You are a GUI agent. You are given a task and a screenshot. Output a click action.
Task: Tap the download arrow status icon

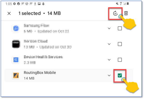pyautogui.click(x=35, y=4)
